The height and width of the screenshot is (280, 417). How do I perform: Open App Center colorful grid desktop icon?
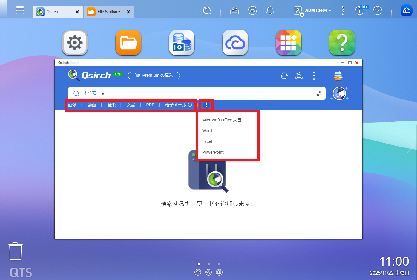[289, 43]
